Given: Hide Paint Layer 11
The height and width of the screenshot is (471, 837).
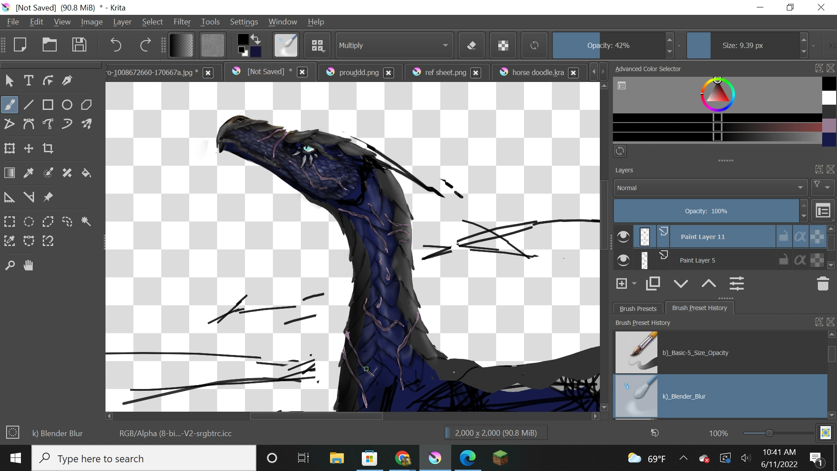Looking at the screenshot, I should pyautogui.click(x=623, y=236).
